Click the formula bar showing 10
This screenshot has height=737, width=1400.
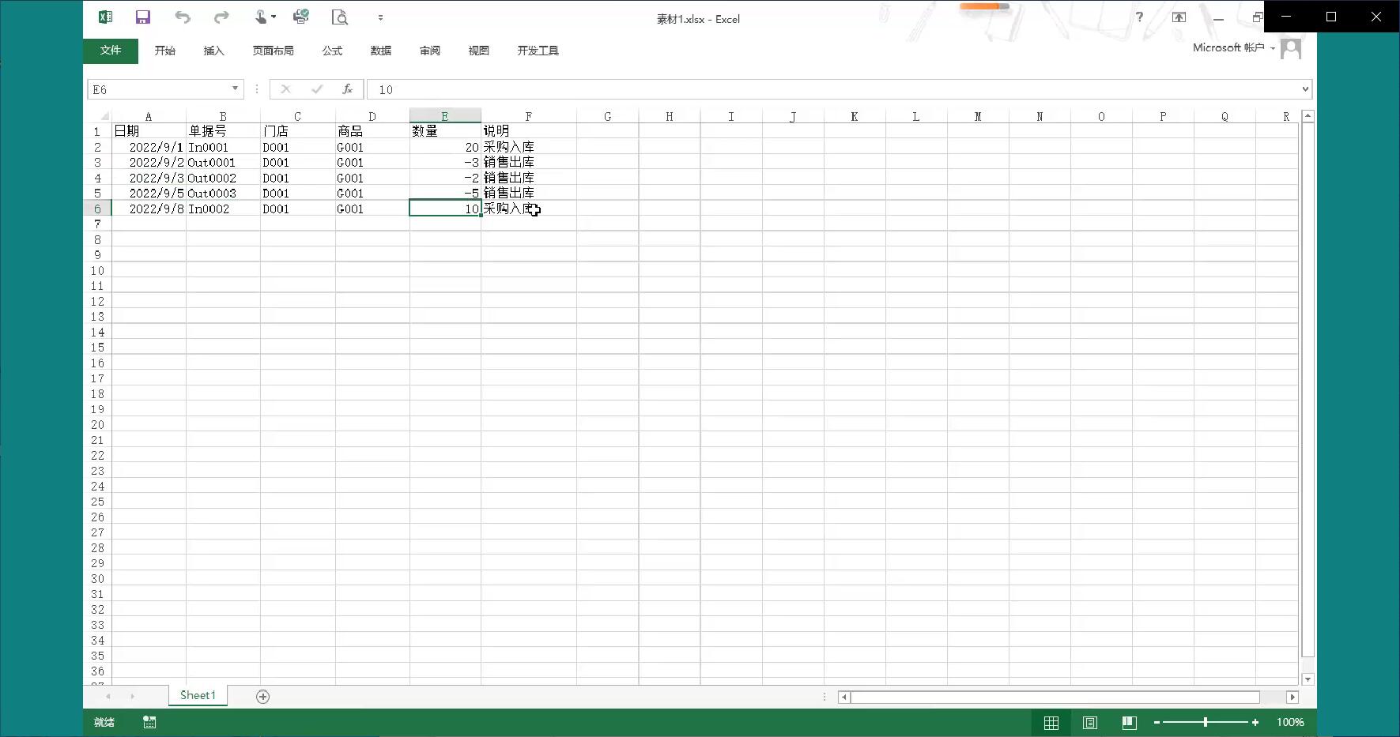[832, 89]
